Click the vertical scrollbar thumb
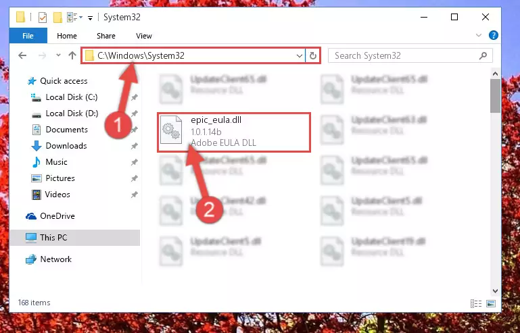This screenshot has width=520, height=333. pyautogui.click(x=495, y=96)
